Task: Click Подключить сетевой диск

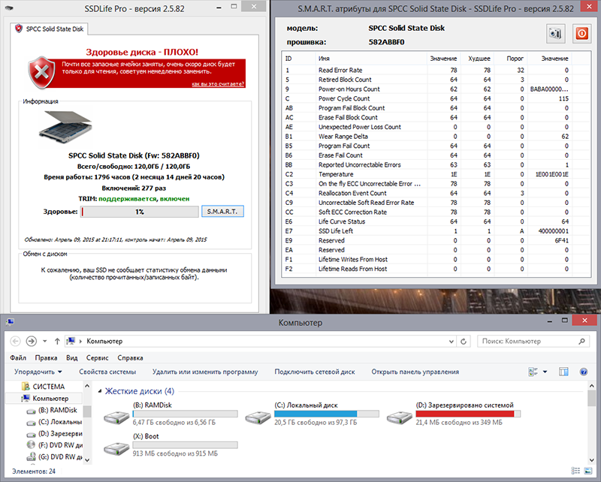Action: point(315,372)
